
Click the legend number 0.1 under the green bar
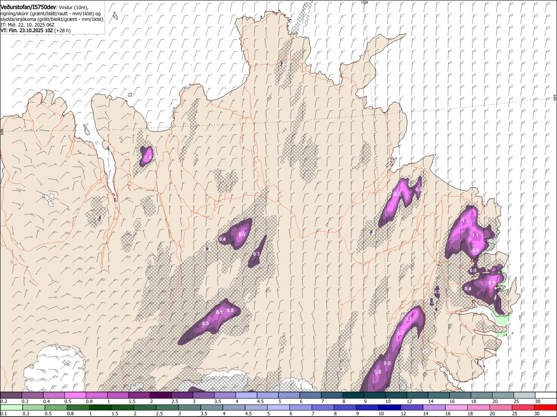[3, 414]
